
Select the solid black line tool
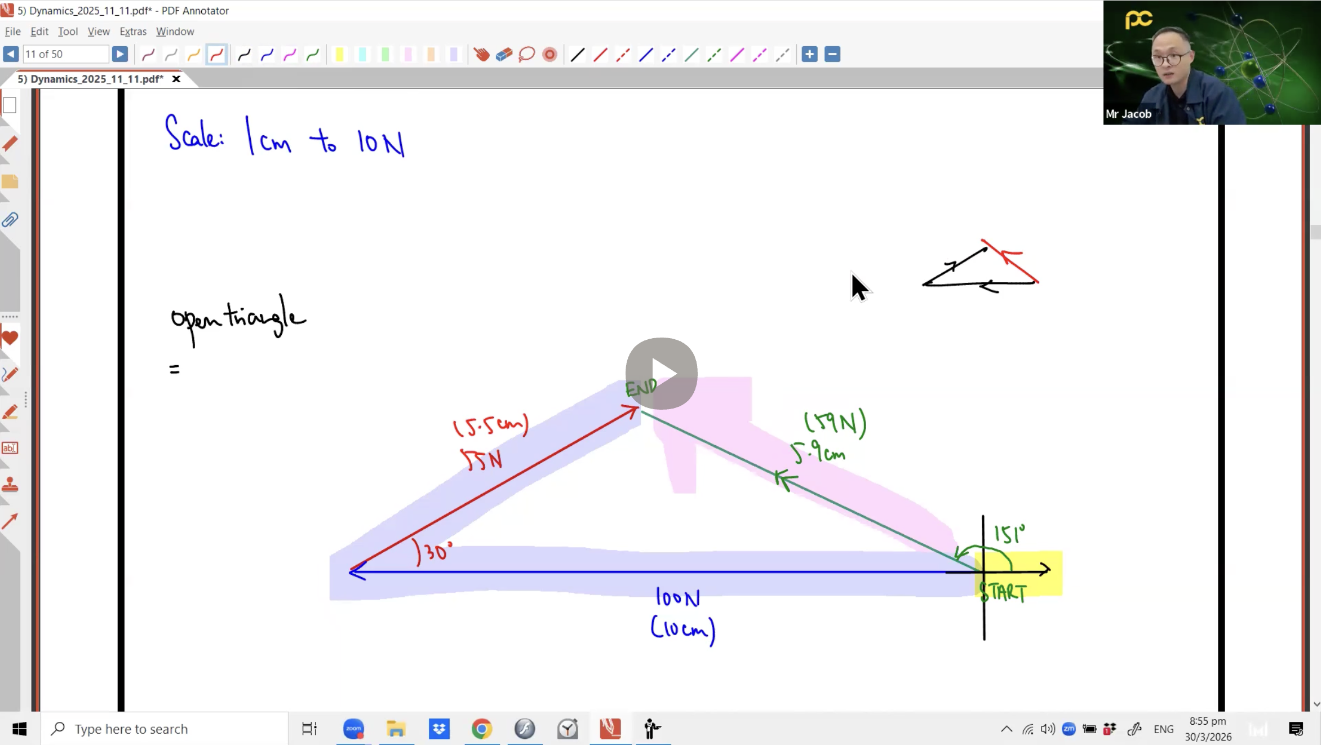point(577,54)
